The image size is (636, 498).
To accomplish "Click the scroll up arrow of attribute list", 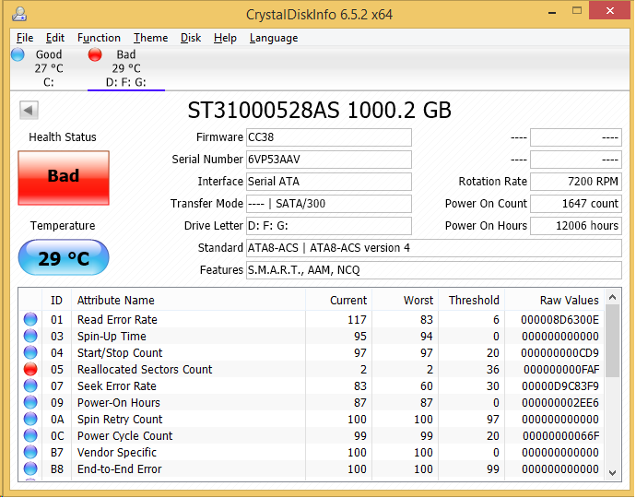I will tap(612, 298).
